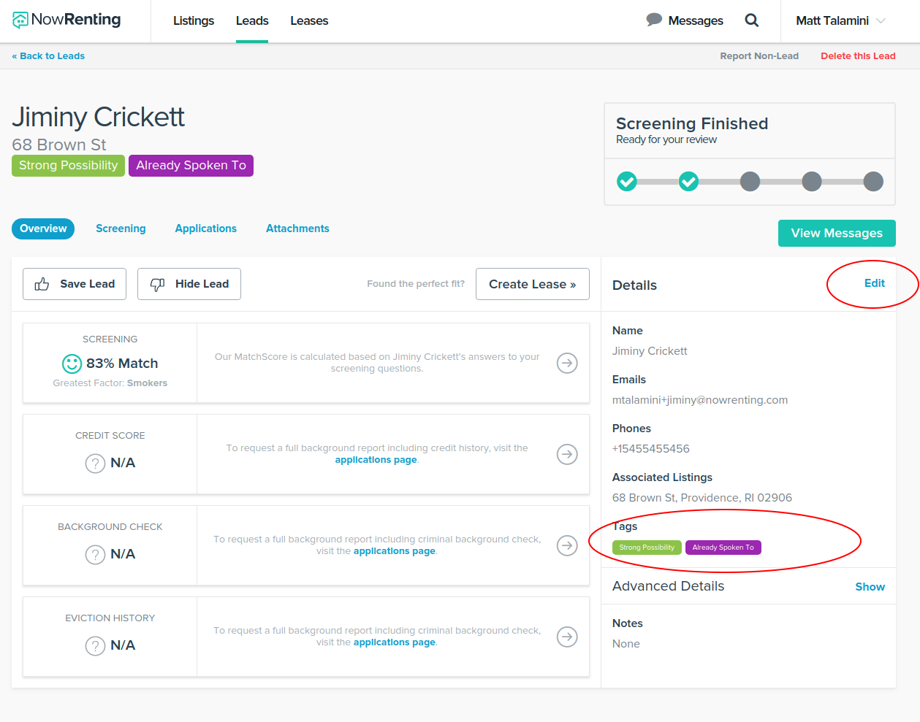Viewport: 920px width, 722px height.
Task: Follow the applications page link under Credit Score
Action: click(376, 460)
